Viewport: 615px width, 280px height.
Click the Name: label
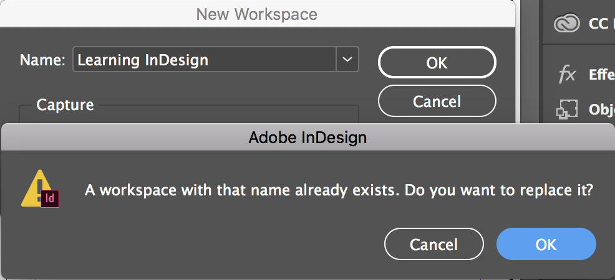(43, 60)
